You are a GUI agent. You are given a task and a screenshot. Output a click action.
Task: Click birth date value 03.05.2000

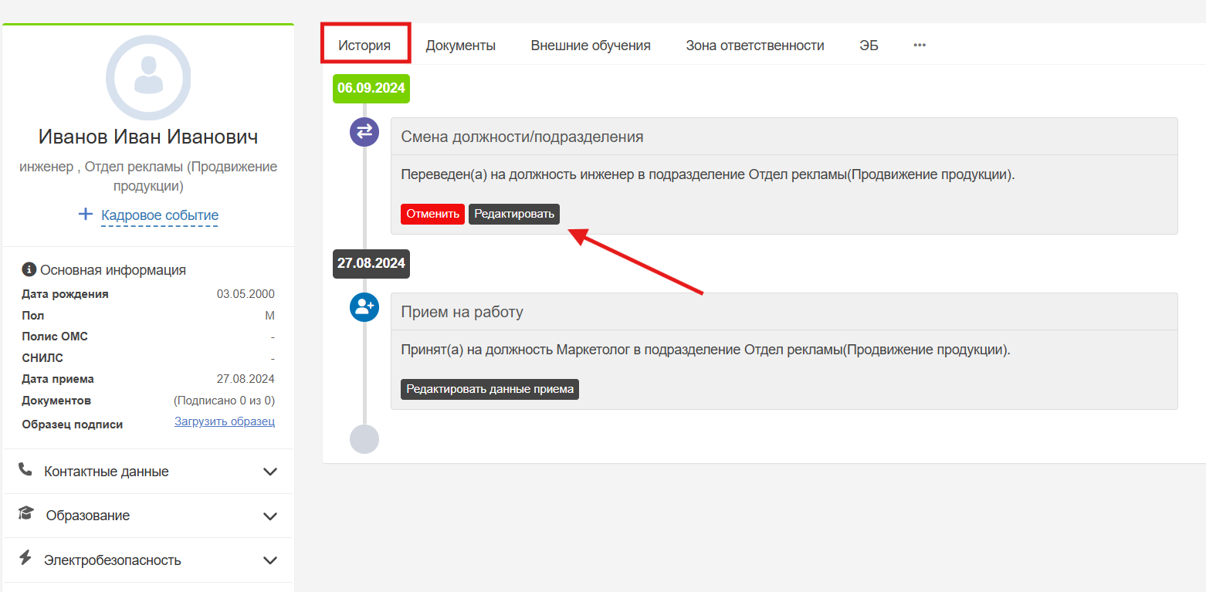coord(246,294)
